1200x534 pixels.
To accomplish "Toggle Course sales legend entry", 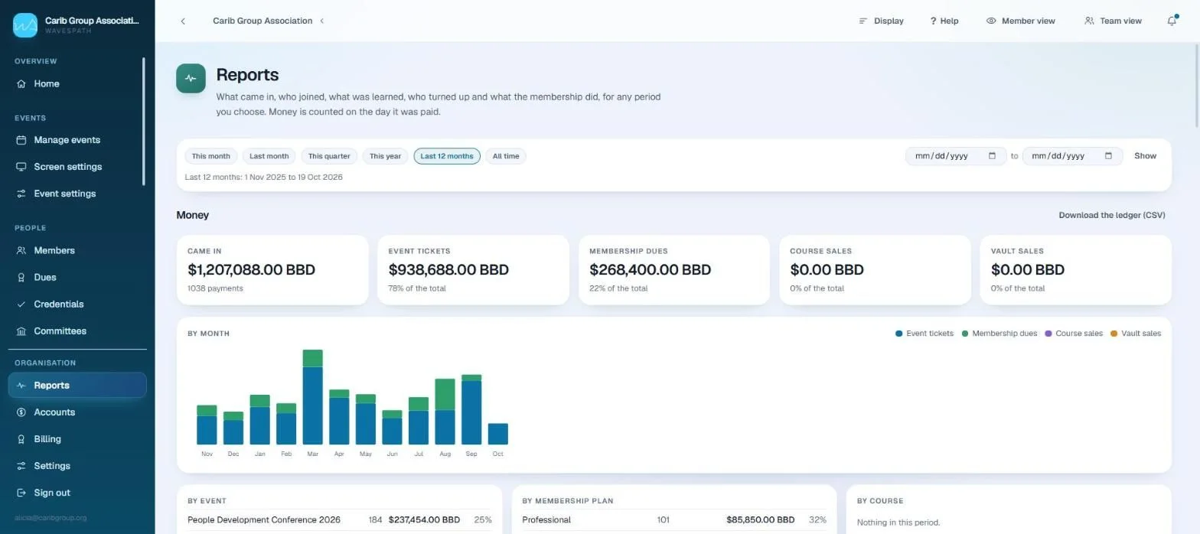I will [1074, 334].
